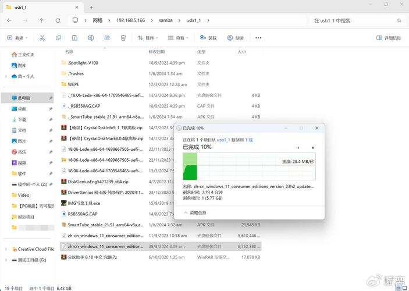Click the 下载 destination link in copy dialog

(x=249, y=140)
